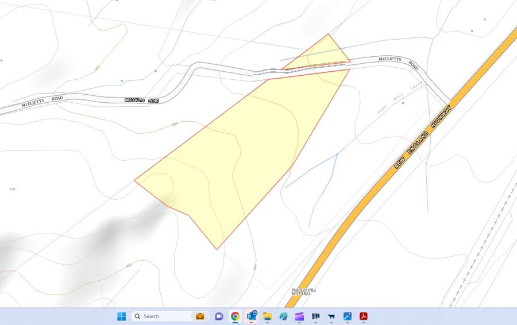Open the globe palette app icon

tap(283, 316)
